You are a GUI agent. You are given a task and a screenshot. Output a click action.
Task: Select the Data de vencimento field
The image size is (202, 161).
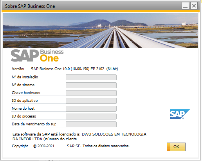tap(91, 124)
